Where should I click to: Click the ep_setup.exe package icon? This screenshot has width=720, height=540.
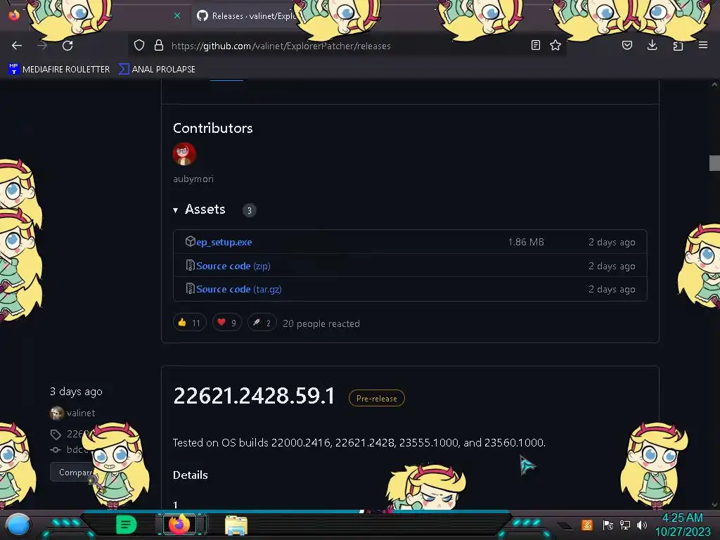(x=190, y=242)
